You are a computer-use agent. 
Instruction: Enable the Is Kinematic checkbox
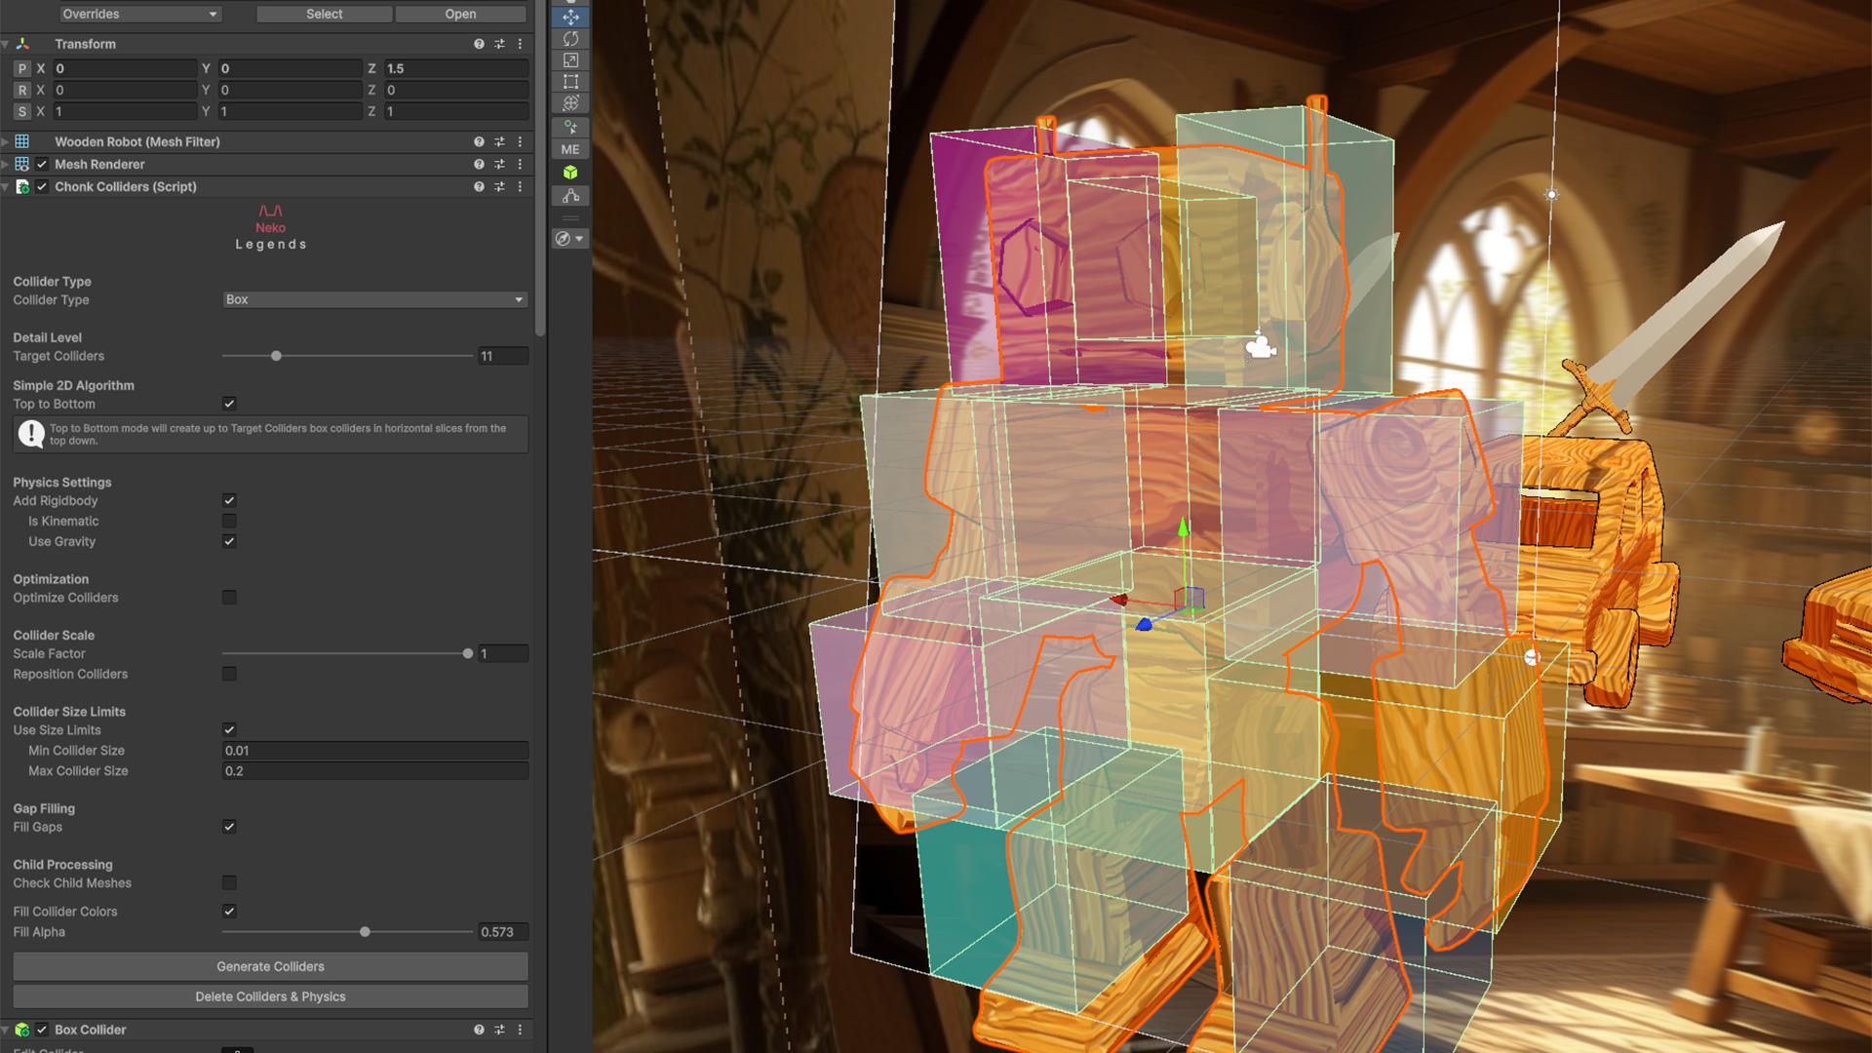coord(229,521)
